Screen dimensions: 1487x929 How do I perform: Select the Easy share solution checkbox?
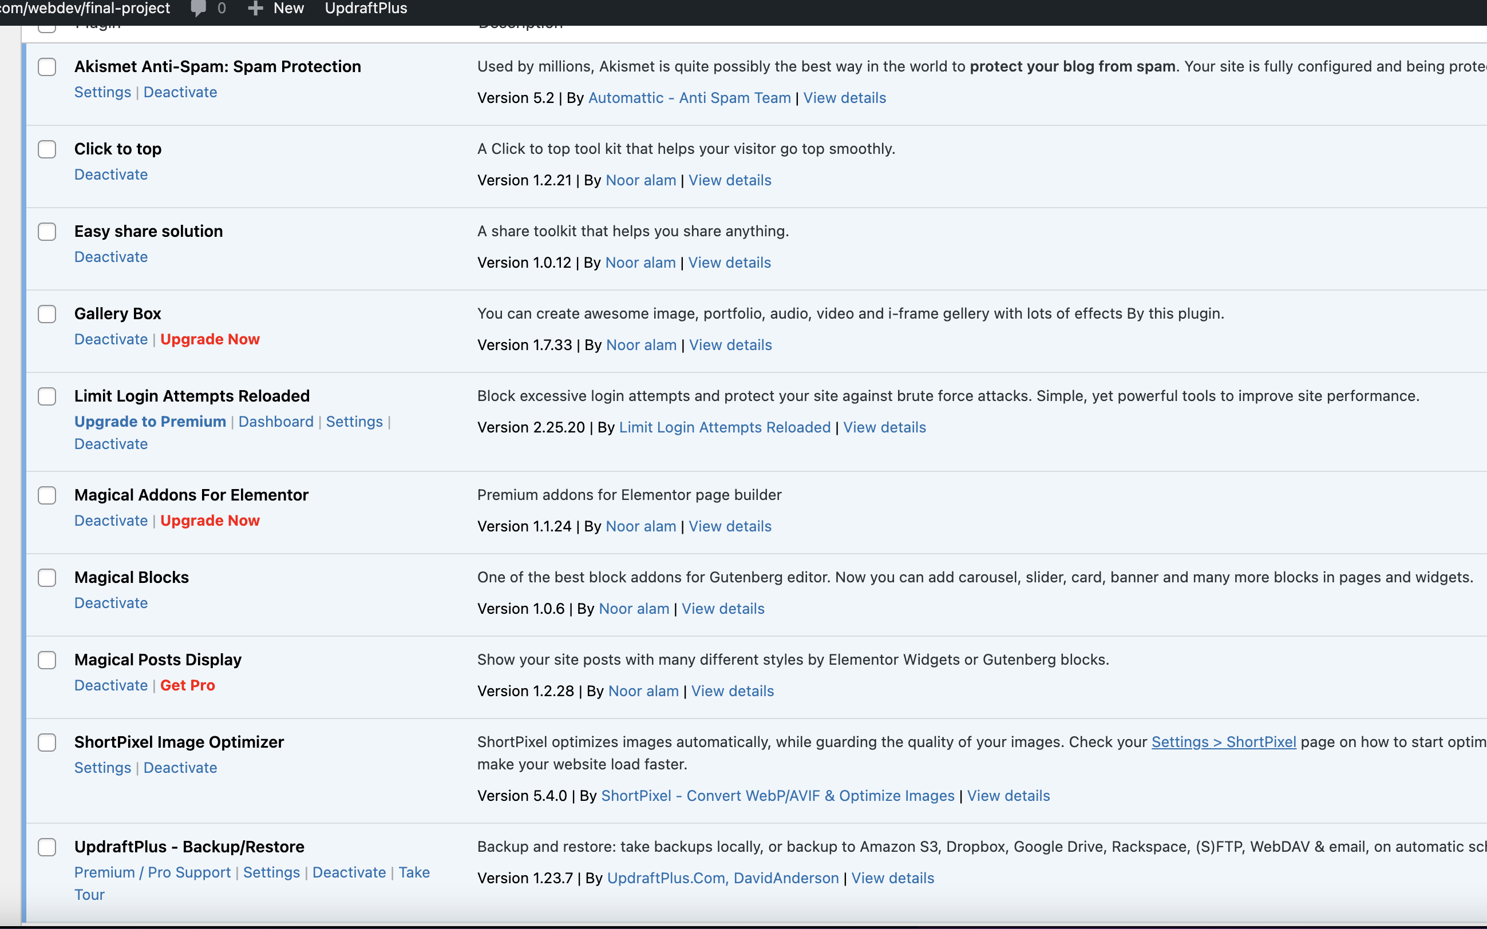[x=48, y=232]
